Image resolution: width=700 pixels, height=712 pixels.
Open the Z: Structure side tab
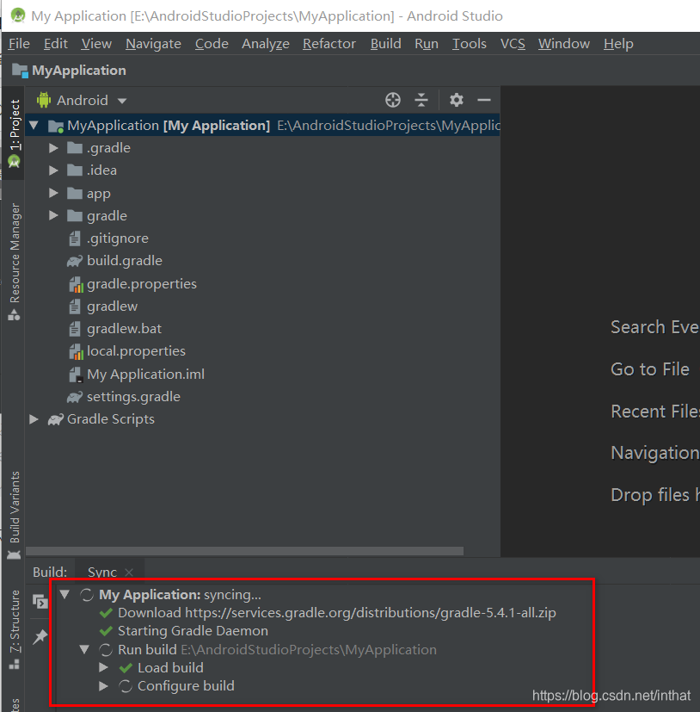(15, 628)
